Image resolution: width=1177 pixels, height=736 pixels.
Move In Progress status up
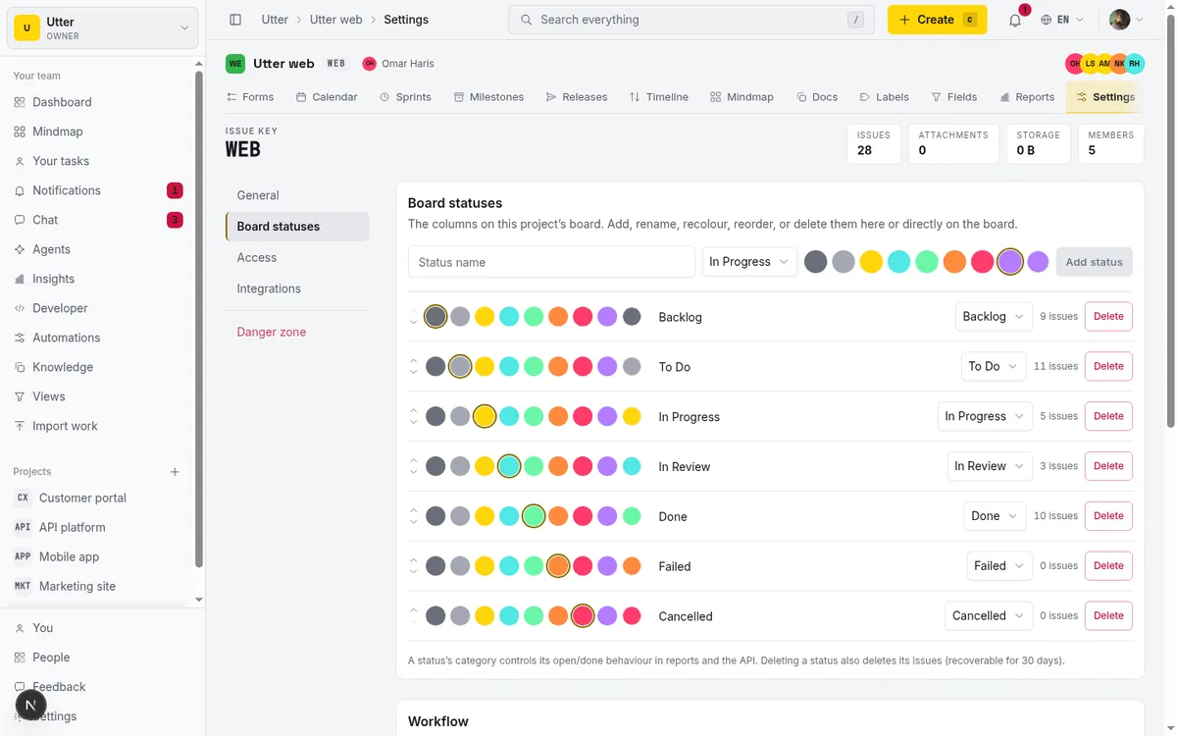tap(414, 410)
